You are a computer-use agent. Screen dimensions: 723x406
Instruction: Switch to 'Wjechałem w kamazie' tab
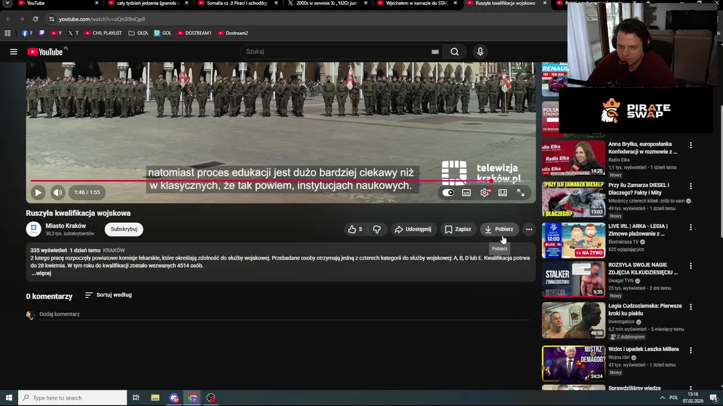pos(417,3)
